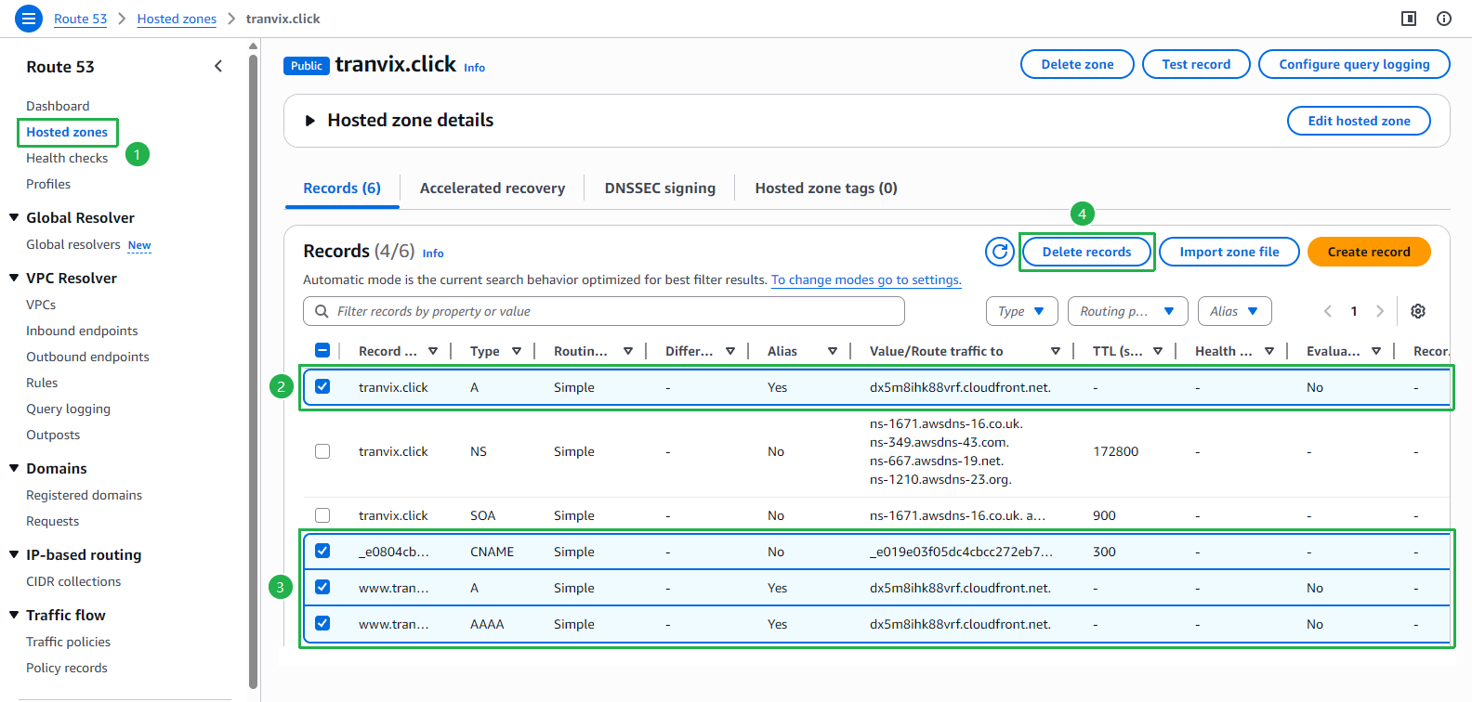This screenshot has height=702, width=1472.
Task: Click sort arrow on Evaluate target health column
Action: tap(1376, 351)
